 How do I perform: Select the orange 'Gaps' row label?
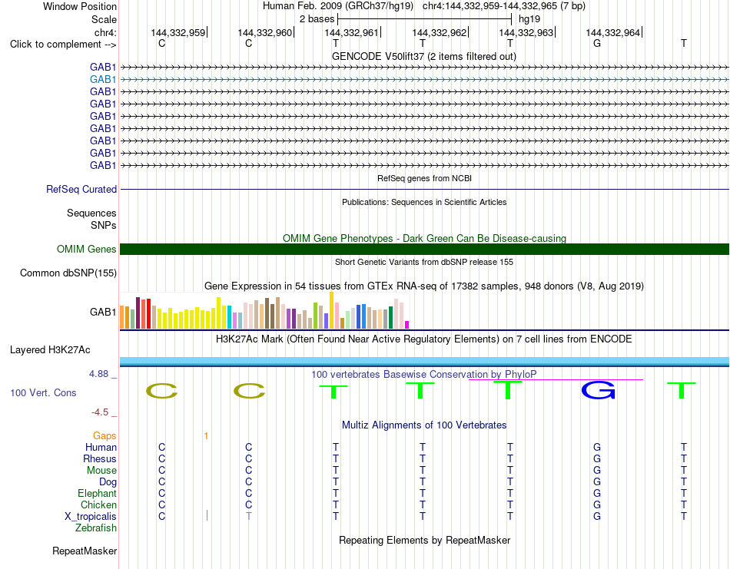point(105,435)
